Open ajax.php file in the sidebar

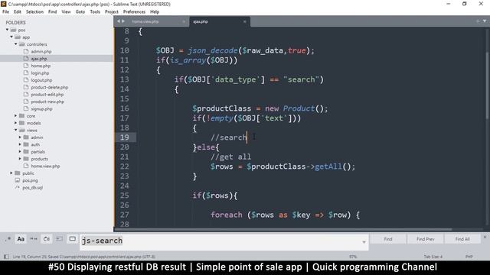(39, 59)
